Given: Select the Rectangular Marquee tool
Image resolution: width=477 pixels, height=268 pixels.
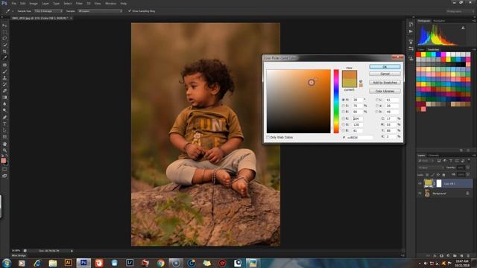Looking at the screenshot, I should (x=4, y=32).
